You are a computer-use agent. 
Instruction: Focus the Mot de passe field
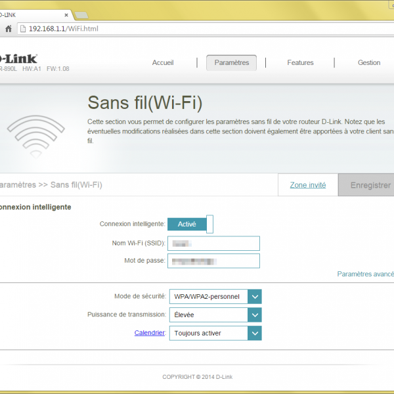click(x=213, y=261)
